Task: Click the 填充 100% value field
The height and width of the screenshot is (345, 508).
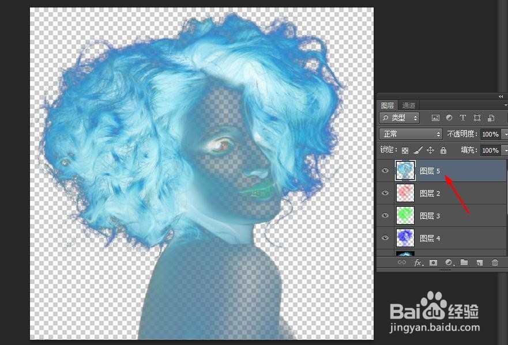Action: coord(491,150)
